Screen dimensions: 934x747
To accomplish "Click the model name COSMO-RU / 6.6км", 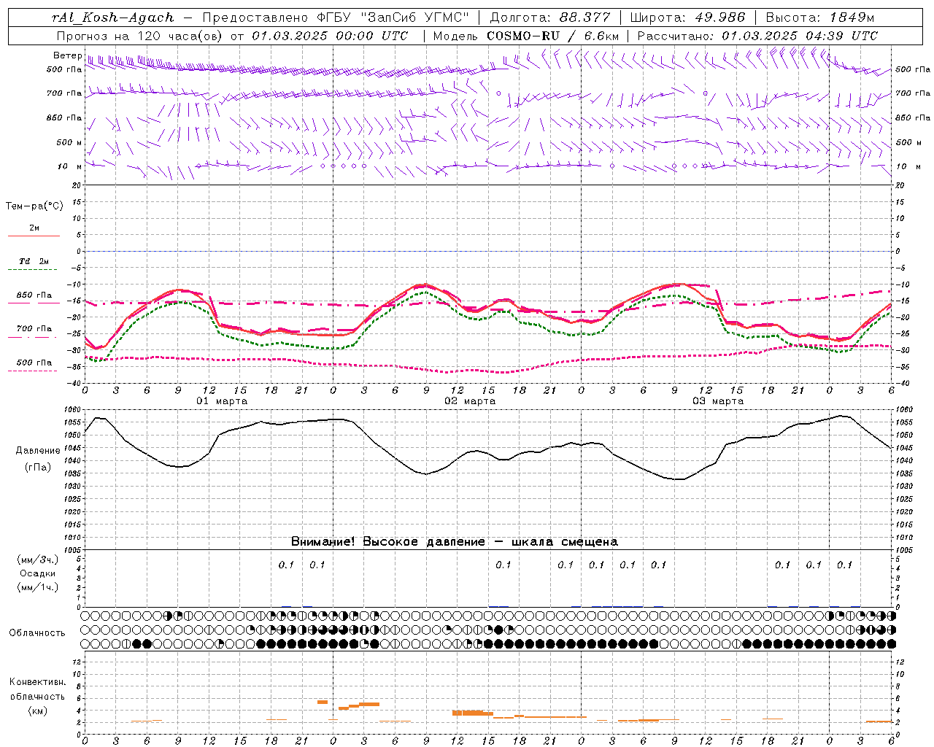I will tap(552, 36).
